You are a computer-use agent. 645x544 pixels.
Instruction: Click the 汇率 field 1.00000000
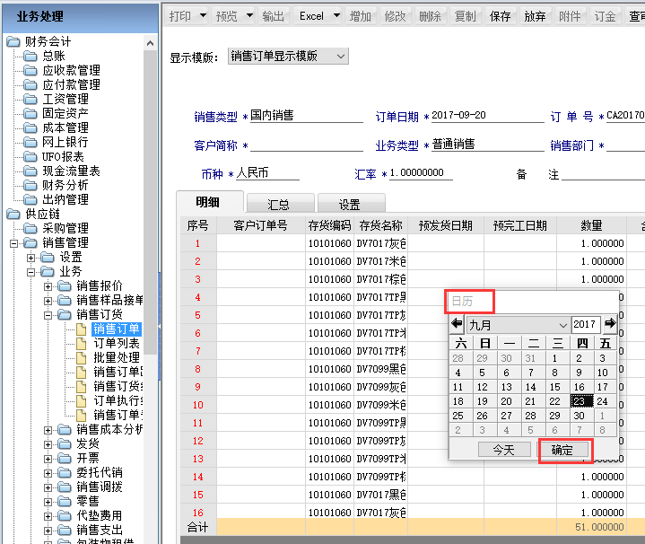click(x=421, y=173)
